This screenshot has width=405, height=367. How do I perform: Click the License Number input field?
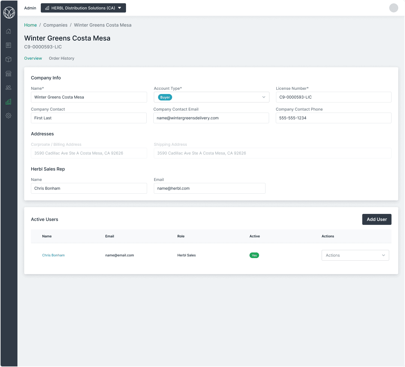pos(334,97)
